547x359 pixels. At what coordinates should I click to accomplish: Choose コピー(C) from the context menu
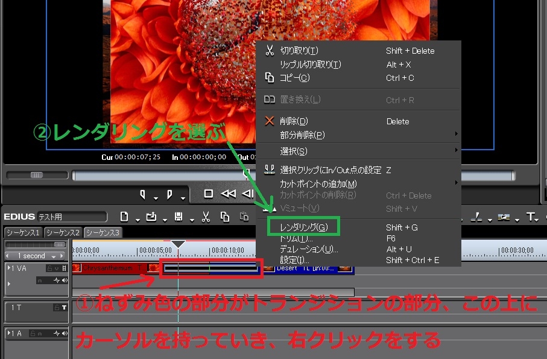click(x=358, y=78)
